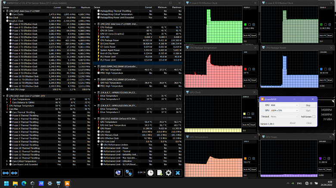Open the GPU resolution dropdown showing 1024 x 576
336x188 pixels.
coord(286,111)
